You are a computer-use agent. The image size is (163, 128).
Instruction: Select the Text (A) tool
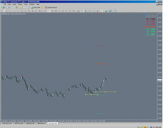tap(25, 11)
